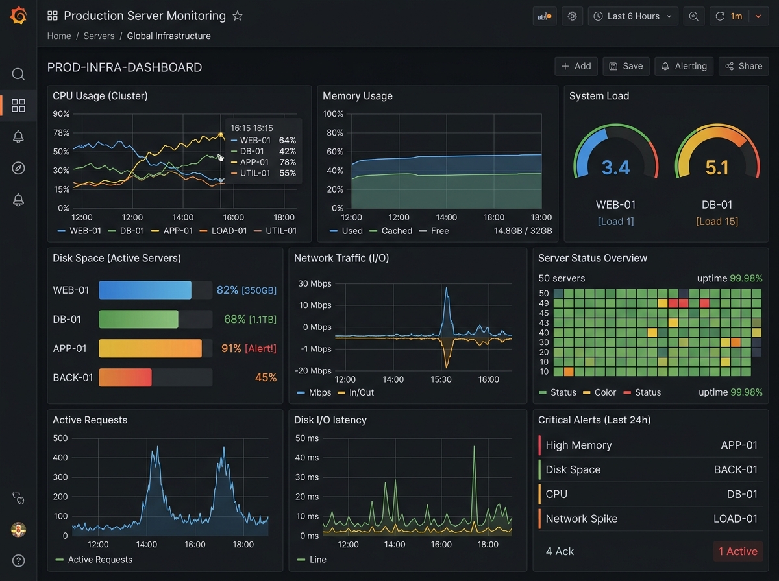Toggle LOAD-01 series in the CPU Usage legend
The height and width of the screenshot is (581, 779).
[x=223, y=231]
